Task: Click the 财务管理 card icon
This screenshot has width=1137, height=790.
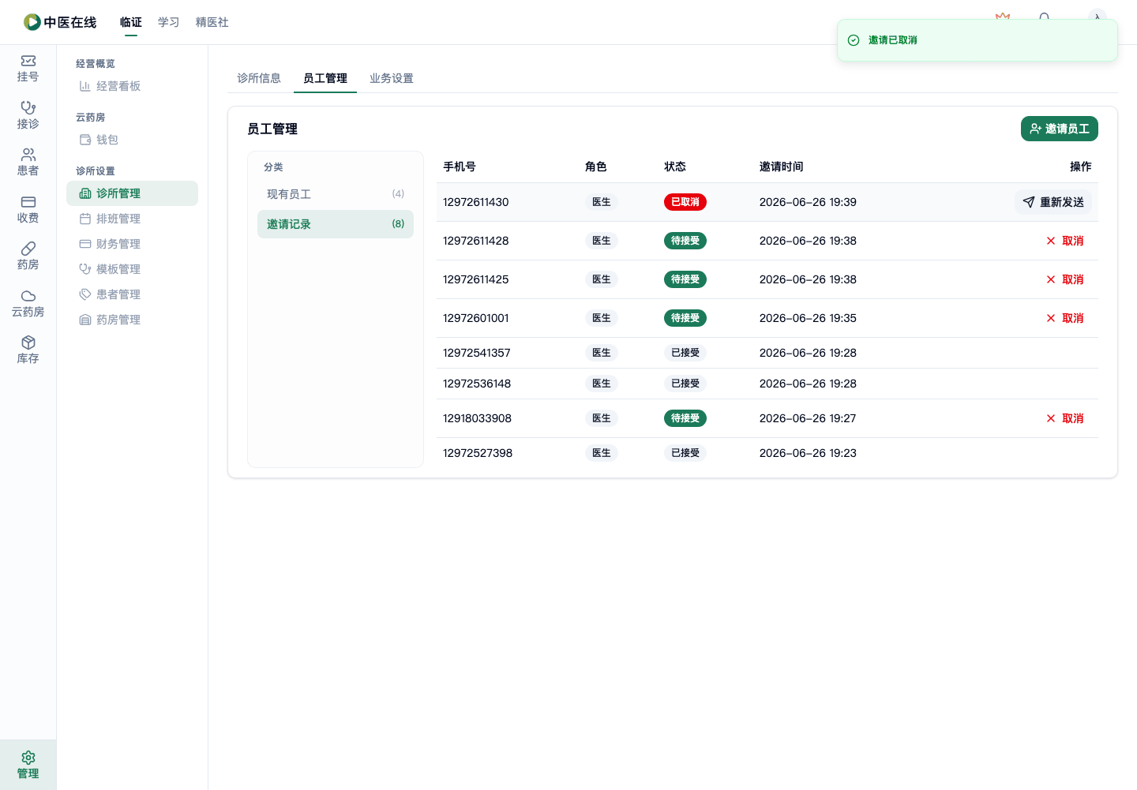Action: point(84,244)
